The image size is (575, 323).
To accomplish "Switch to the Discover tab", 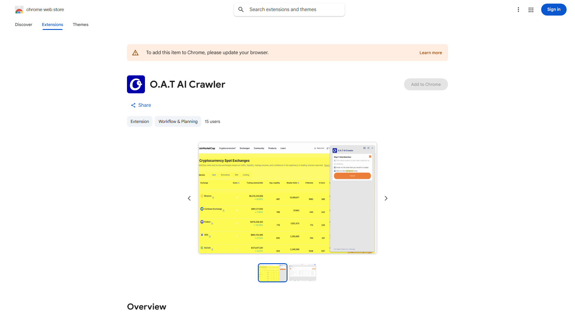I will (x=23, y=25).
